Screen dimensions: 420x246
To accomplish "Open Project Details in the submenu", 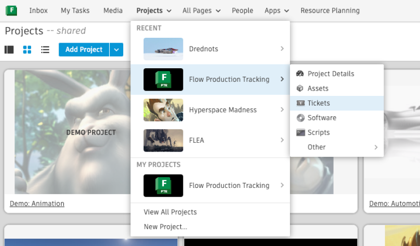I will [x=337, y=74].
